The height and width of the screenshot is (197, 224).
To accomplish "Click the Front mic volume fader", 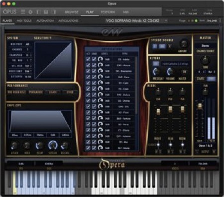I will coord(158,112).
